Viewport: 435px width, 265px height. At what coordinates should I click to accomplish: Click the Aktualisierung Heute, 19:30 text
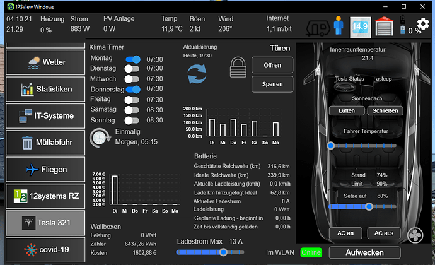(197, 56)
